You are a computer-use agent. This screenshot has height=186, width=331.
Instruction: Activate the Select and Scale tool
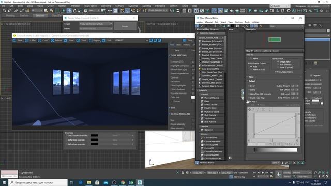point(80,11)
